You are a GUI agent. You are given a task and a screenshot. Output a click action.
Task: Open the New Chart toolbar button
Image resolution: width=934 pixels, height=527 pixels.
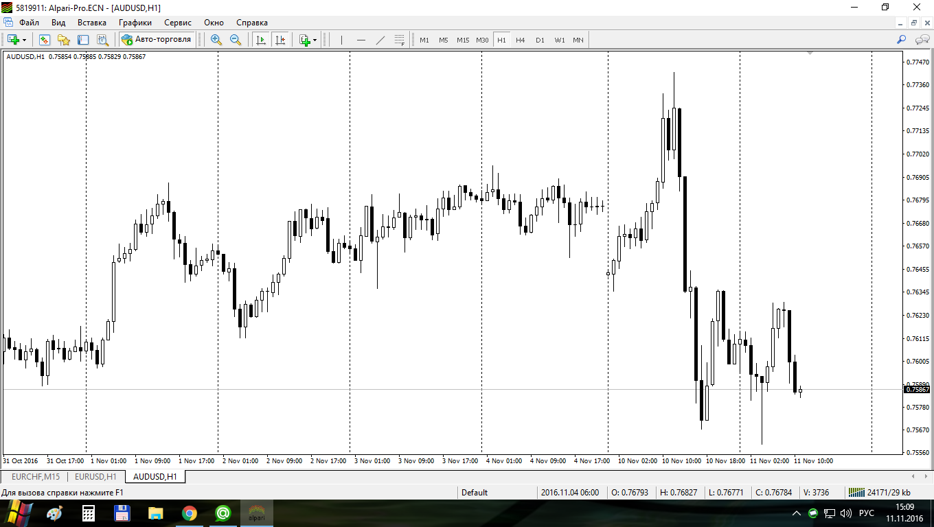click(13, 40)
